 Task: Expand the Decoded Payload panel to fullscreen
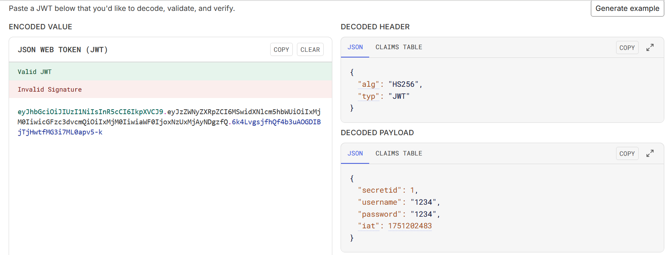[x=650, y=154]
